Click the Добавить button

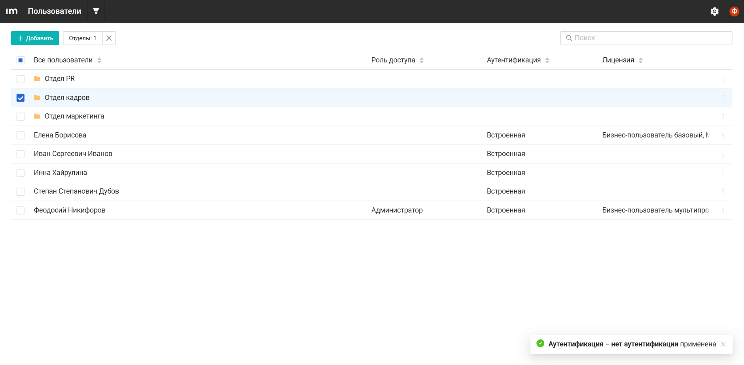coord(35,38)
